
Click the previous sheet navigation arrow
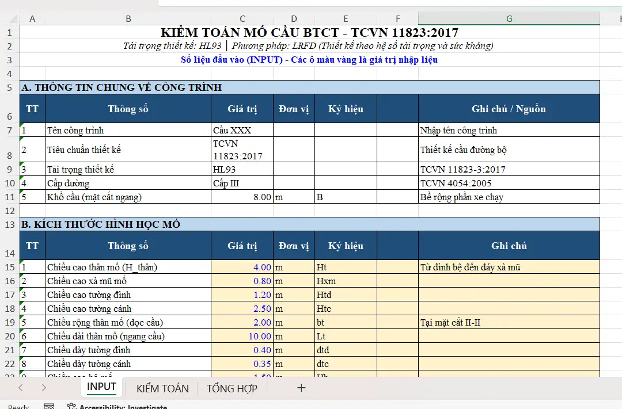click(x=21, y=388)
